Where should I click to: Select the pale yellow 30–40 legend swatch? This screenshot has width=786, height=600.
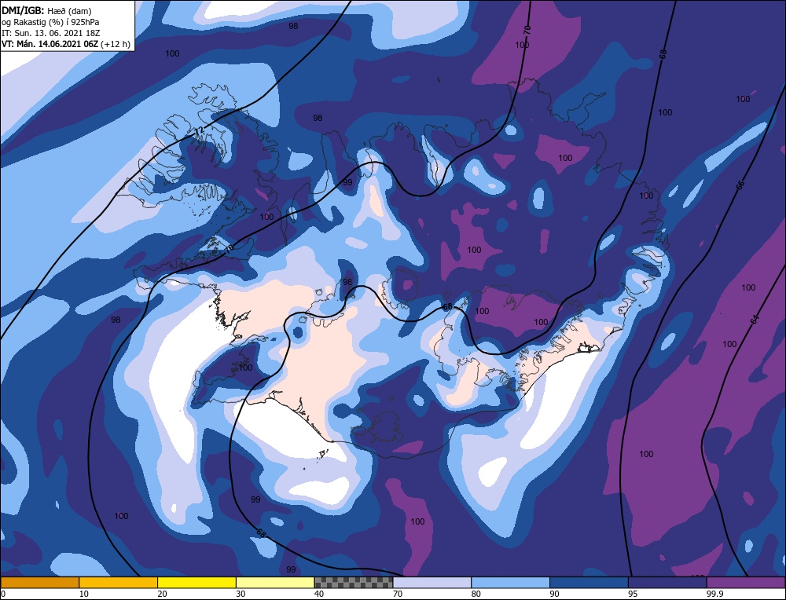(x=275, y=582)
